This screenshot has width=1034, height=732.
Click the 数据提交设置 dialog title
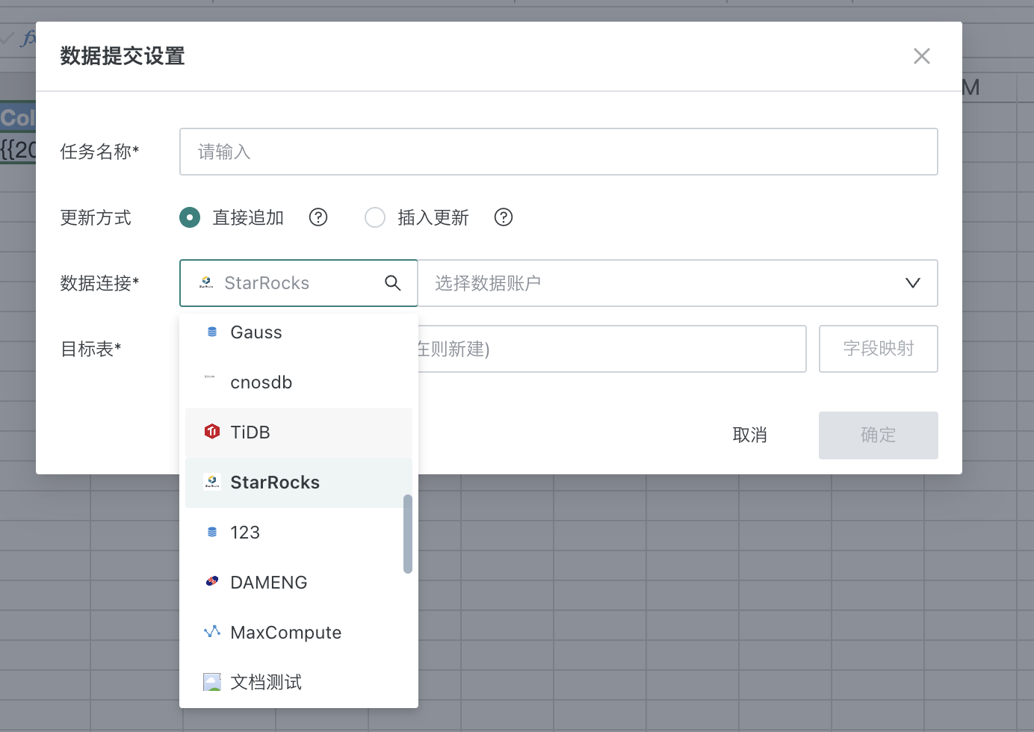(123, 56)
